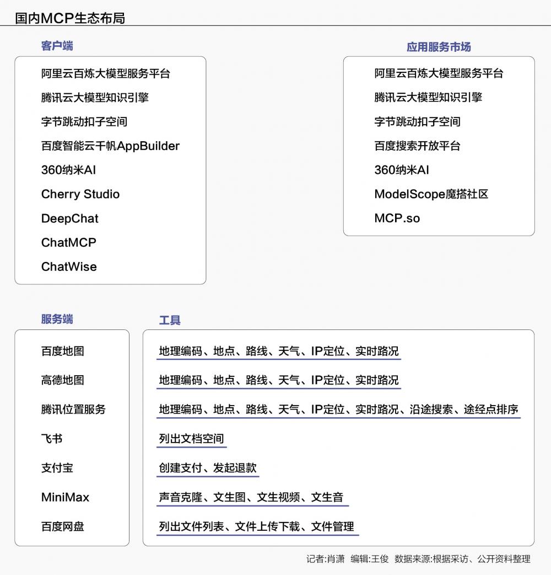The width and height of the screenshot is (551, 575).
Task: Click the 数据来源:根据采访、公开资料整理 text
Action: coord(462,559)
